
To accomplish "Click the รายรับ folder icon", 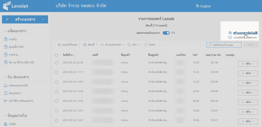I will (x=6, y=39).
